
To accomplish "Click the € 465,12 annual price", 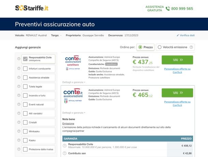I will [x=143, y=95].
